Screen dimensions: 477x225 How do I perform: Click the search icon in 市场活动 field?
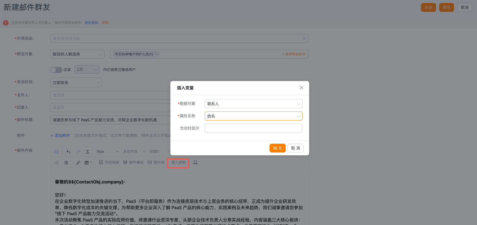304,39
